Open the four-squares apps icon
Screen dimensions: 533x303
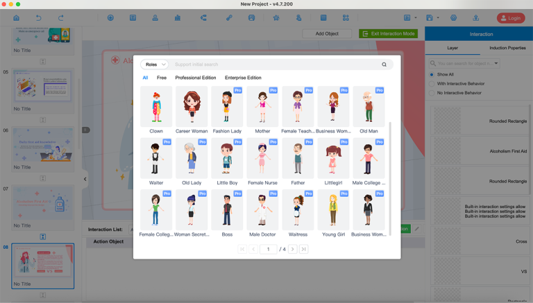coord(346,18)
